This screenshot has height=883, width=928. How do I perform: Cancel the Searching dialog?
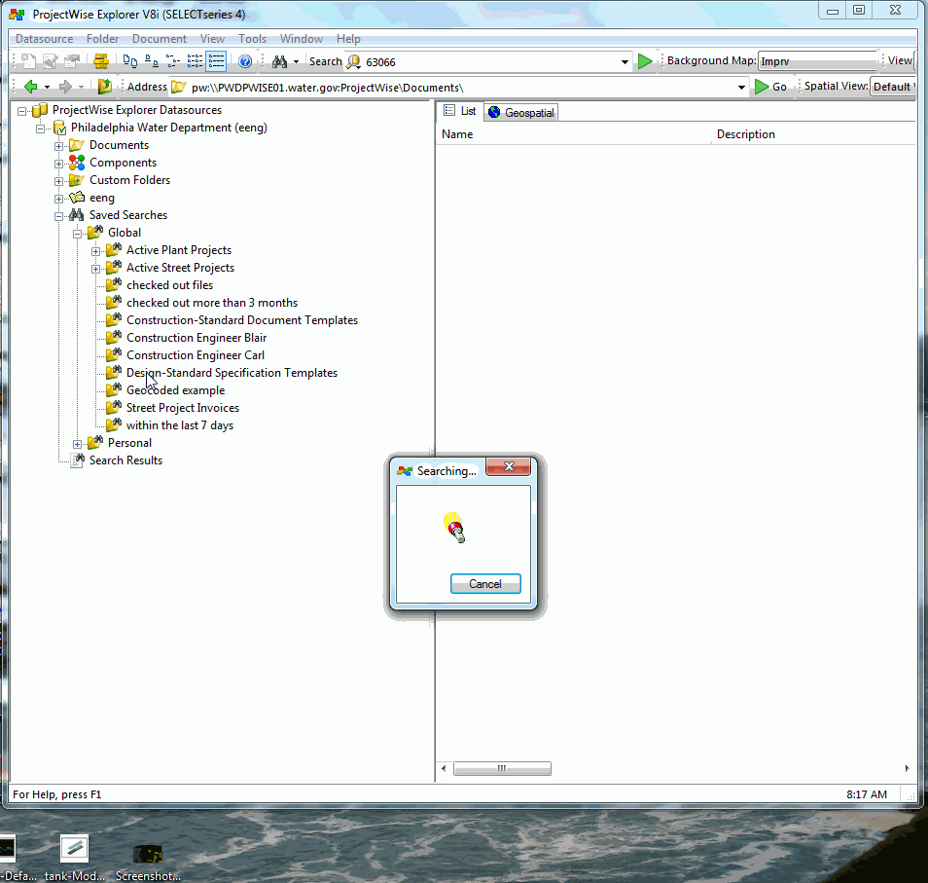[x=485, y=583]
